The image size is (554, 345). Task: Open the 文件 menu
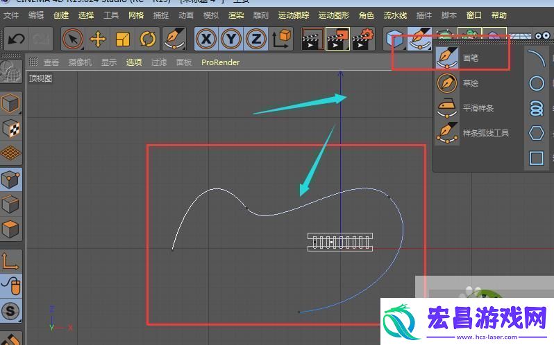point(10,15)
